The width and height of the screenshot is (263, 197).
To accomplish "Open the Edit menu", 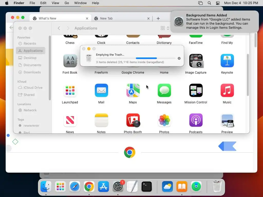I will pyautogui.click(x=43, y=3).
